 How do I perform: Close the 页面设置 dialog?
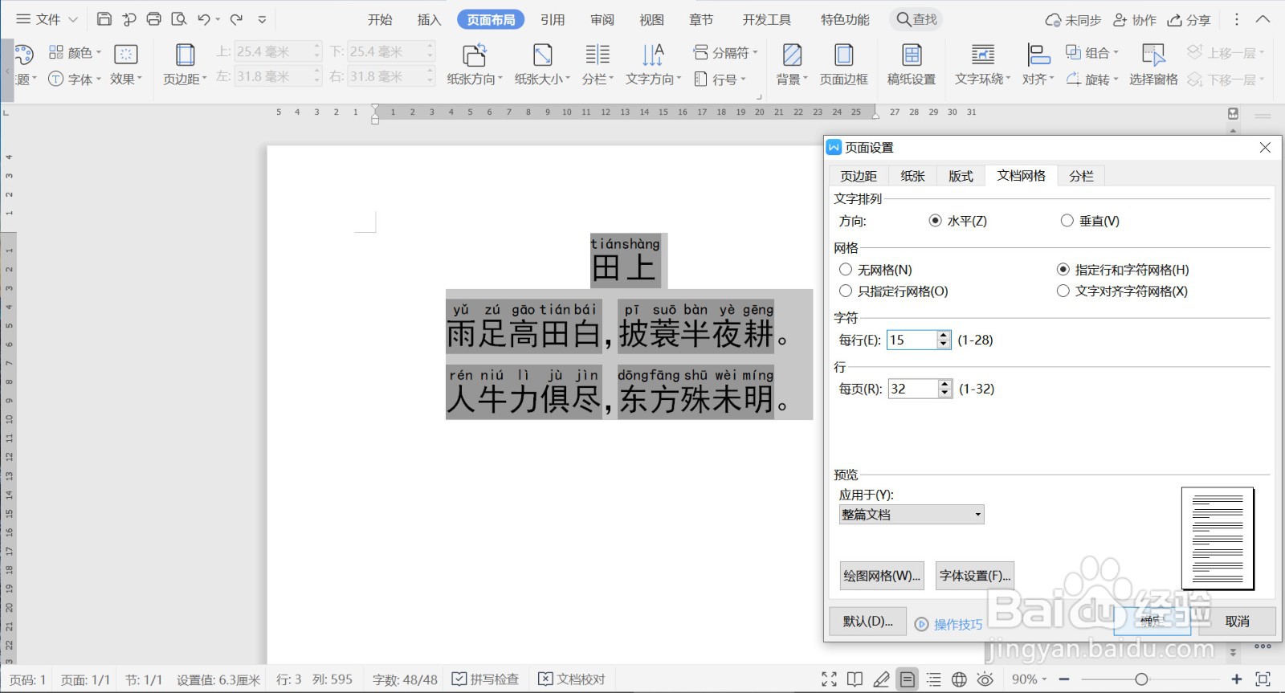click(x=1265, y=148)
